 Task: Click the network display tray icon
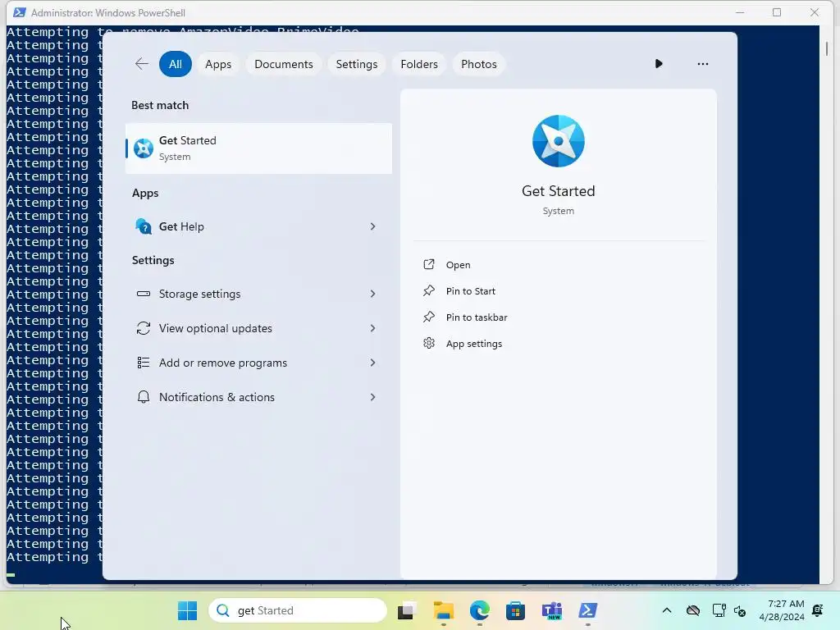pos(719,610)
